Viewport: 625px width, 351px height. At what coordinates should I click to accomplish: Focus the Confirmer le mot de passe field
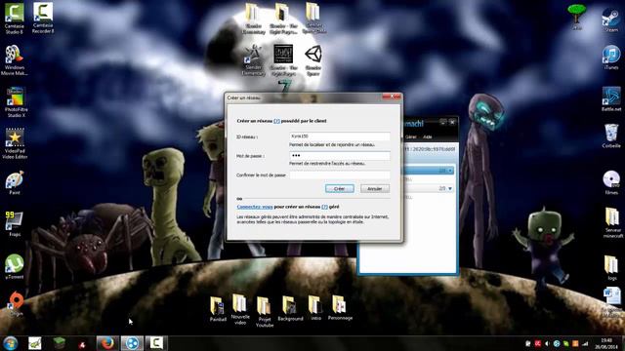coord(340,175)
